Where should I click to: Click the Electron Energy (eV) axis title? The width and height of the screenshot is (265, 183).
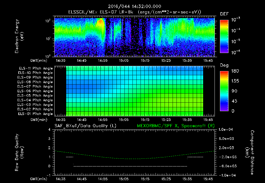(19, 36)
